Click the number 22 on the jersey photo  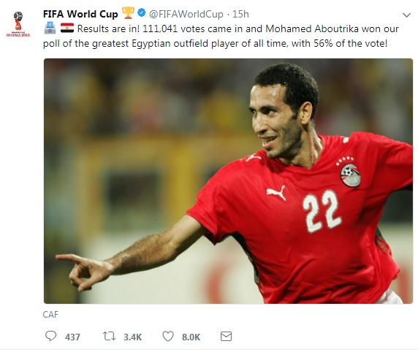[x=322, y=211]
